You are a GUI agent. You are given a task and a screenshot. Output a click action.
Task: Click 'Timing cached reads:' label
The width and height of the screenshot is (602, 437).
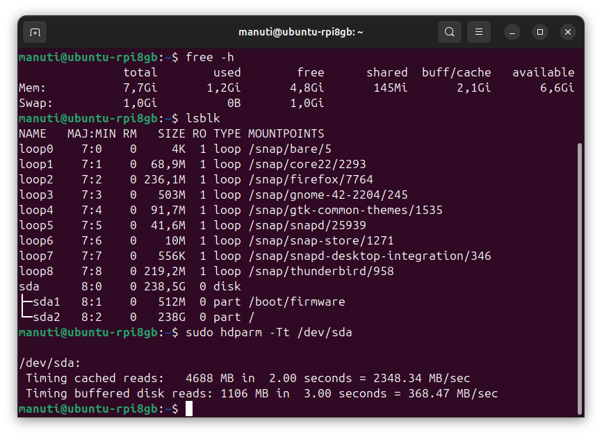[x=95, y=379]
